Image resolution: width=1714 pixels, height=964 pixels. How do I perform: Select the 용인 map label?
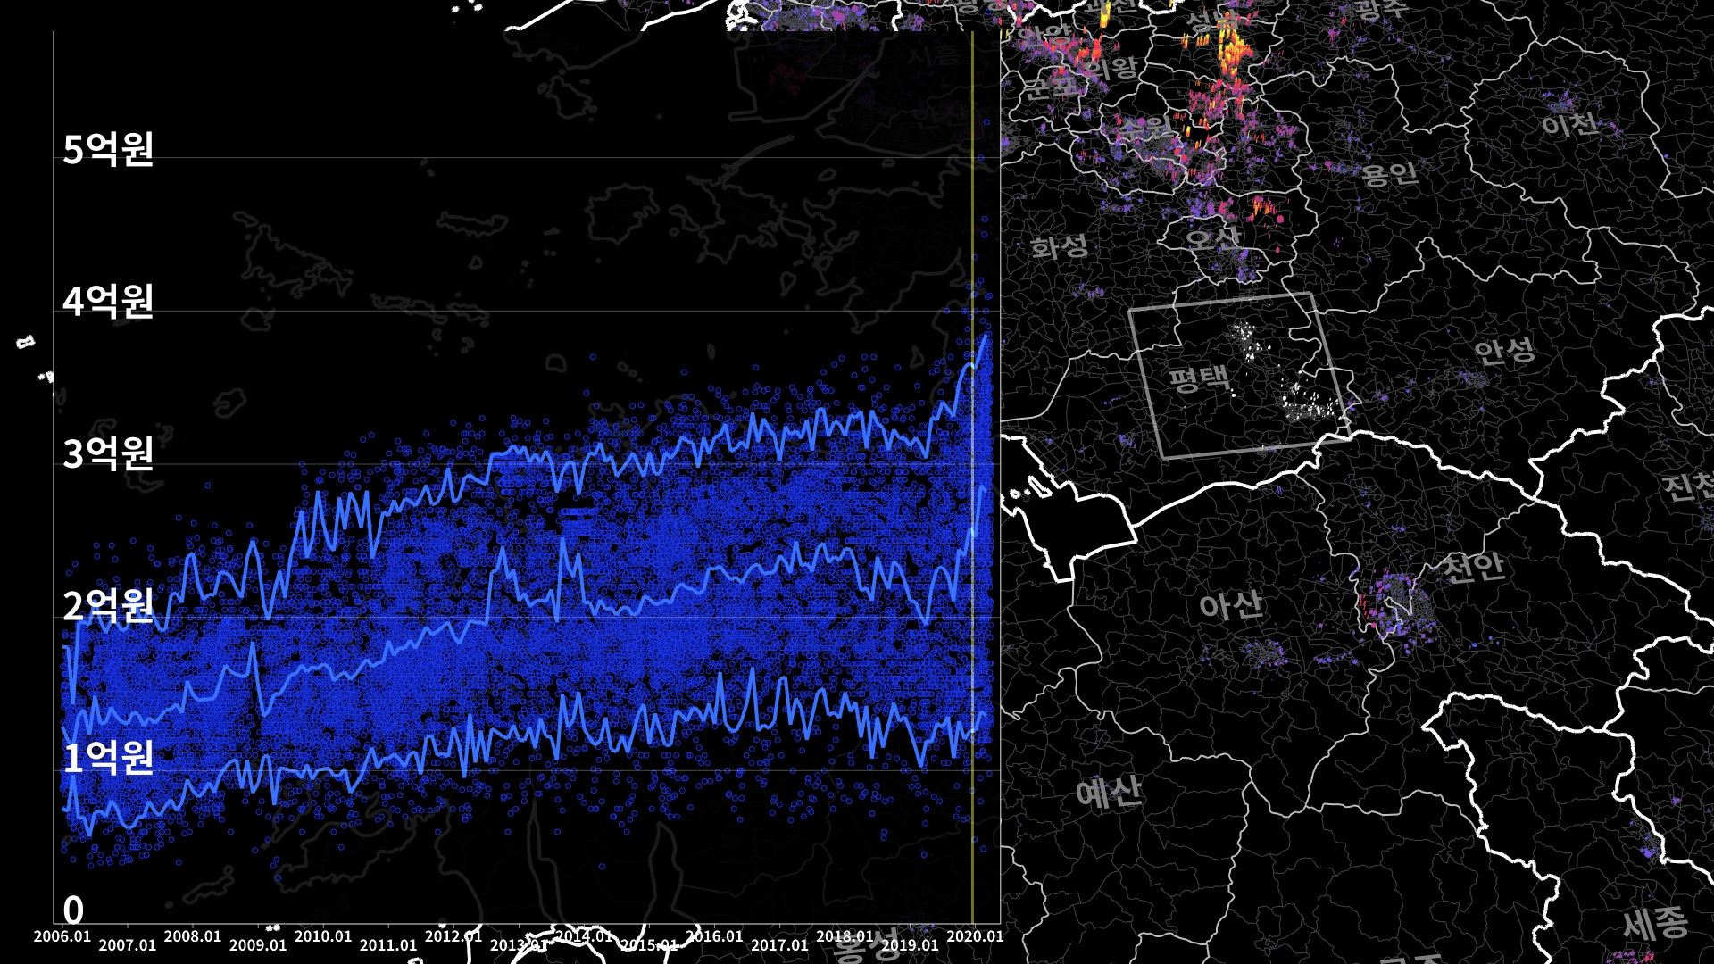(x=1389, y=172)
